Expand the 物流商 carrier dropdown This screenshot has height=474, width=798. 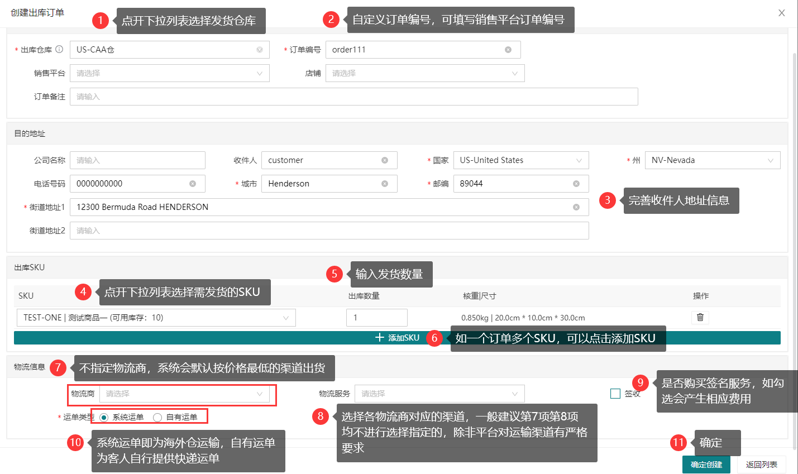[184, 394]
